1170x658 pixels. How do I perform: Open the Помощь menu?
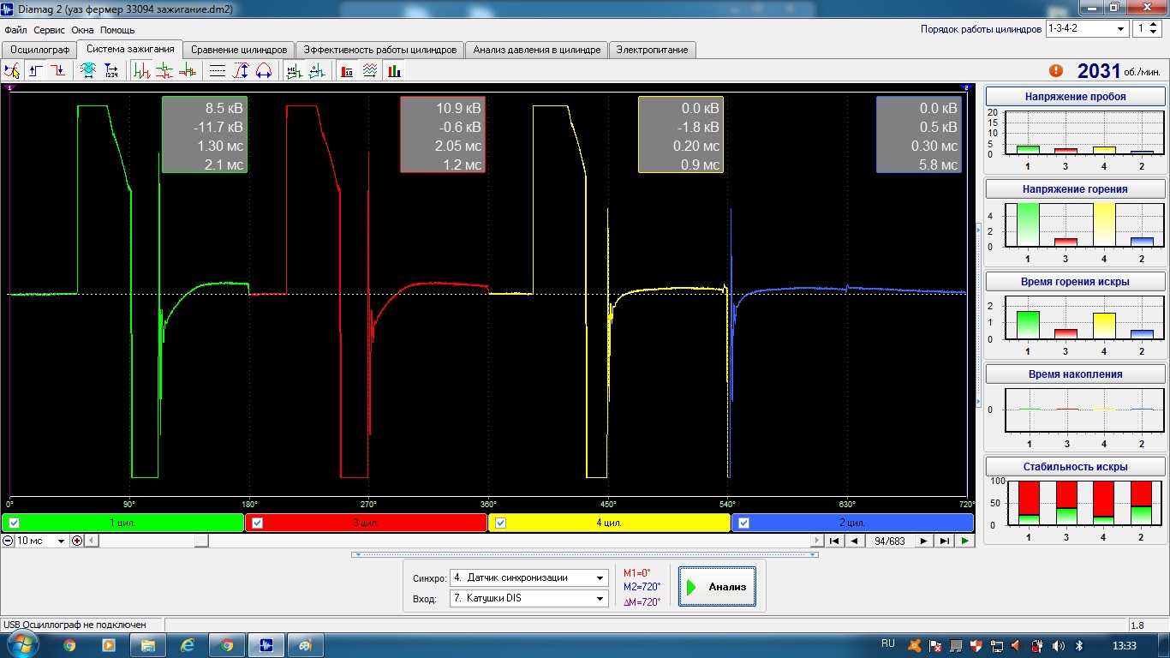click(x=117, y=30)
